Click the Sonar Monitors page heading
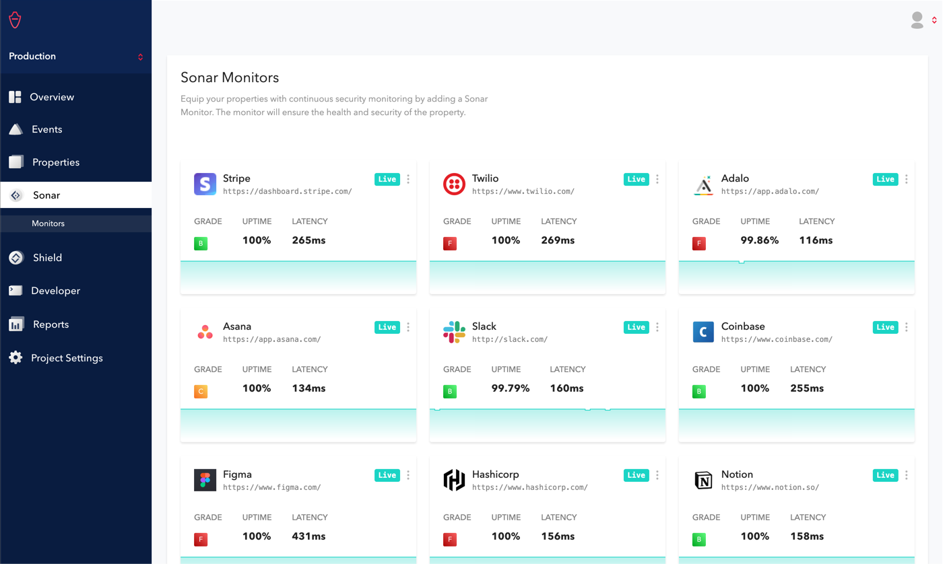943x564 pixels. click(x=230, y=77)
